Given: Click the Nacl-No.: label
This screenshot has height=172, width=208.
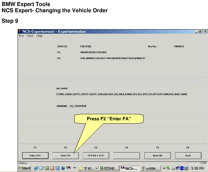Looking at the screenshot, I should click(153, 46).
